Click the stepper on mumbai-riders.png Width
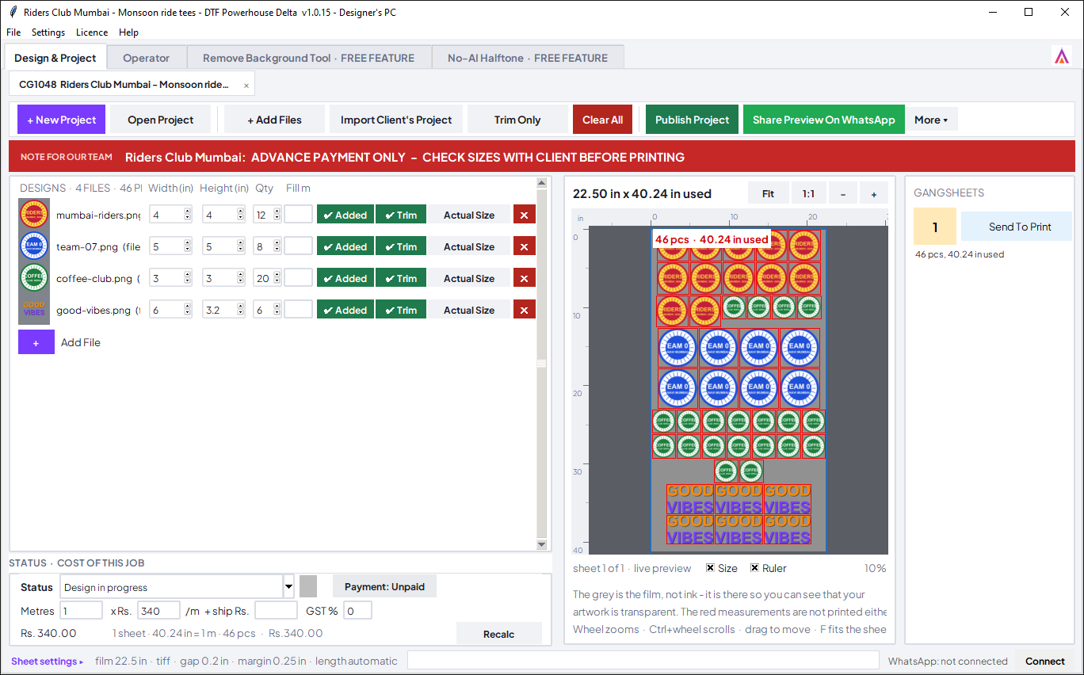1084x675 pixels. (187, 215)
